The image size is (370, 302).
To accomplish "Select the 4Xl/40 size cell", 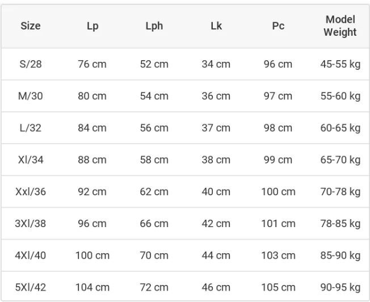I will (31, 255).
